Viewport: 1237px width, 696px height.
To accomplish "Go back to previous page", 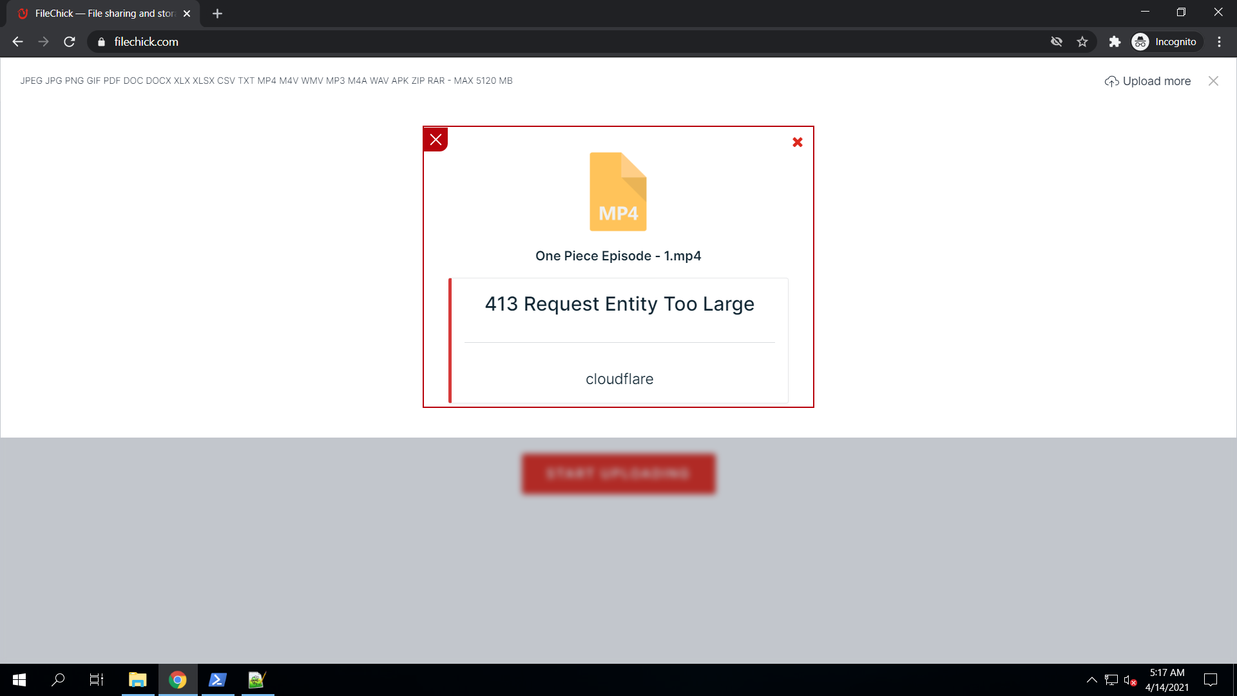I will pyautogui.click(x=17, y=42).
